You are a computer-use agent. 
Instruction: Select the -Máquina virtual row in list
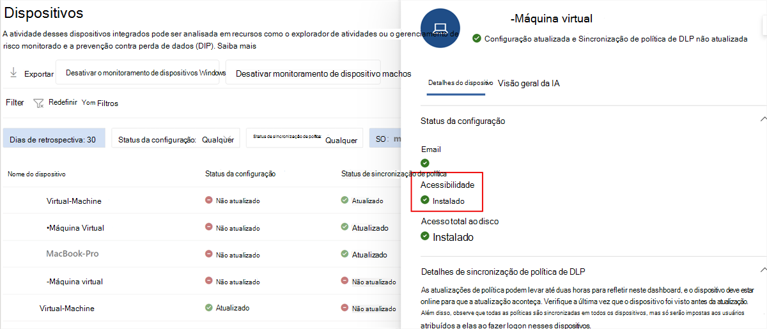[201, 281]
